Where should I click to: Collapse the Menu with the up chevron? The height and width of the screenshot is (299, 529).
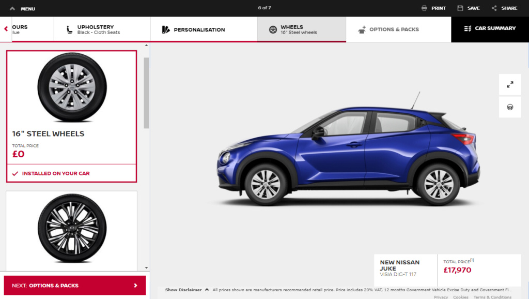12,8
